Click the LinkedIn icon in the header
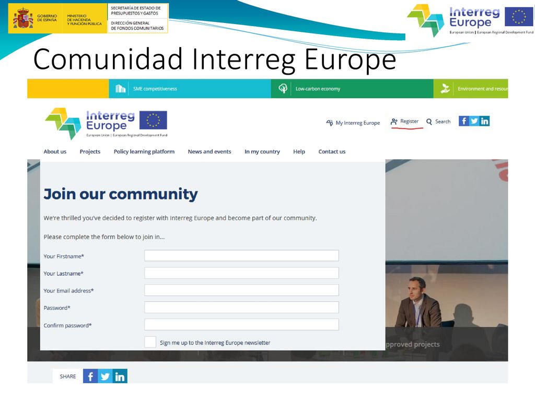The image size is (535, 401). [484, 121]
